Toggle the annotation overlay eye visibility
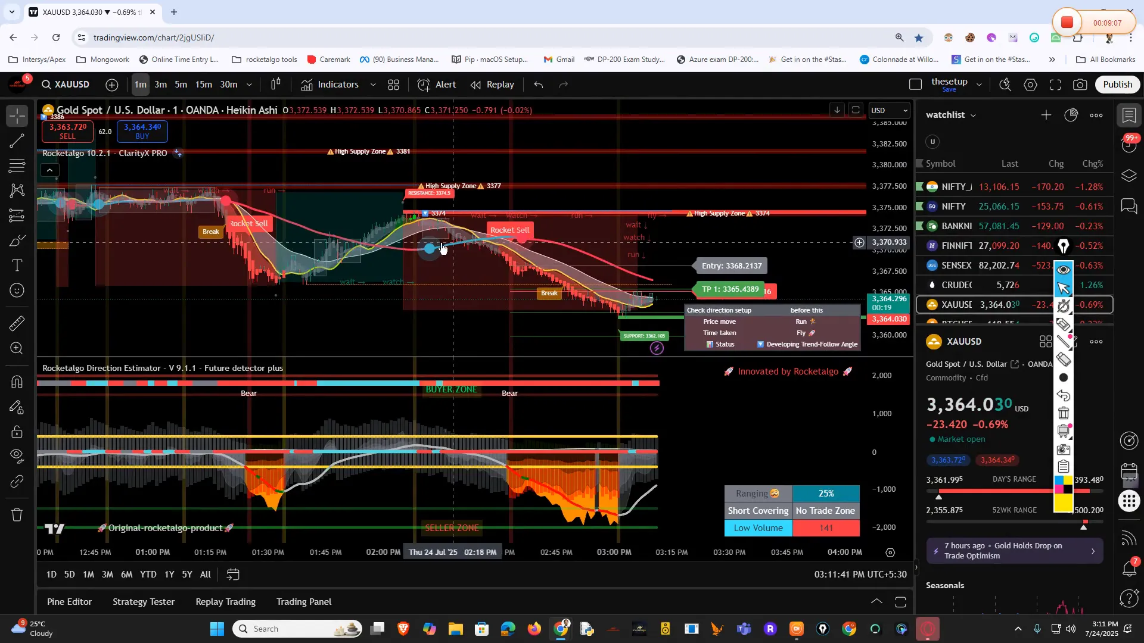The height and width of the screenshot is (643, 1144). click(x=1064, y=270)
